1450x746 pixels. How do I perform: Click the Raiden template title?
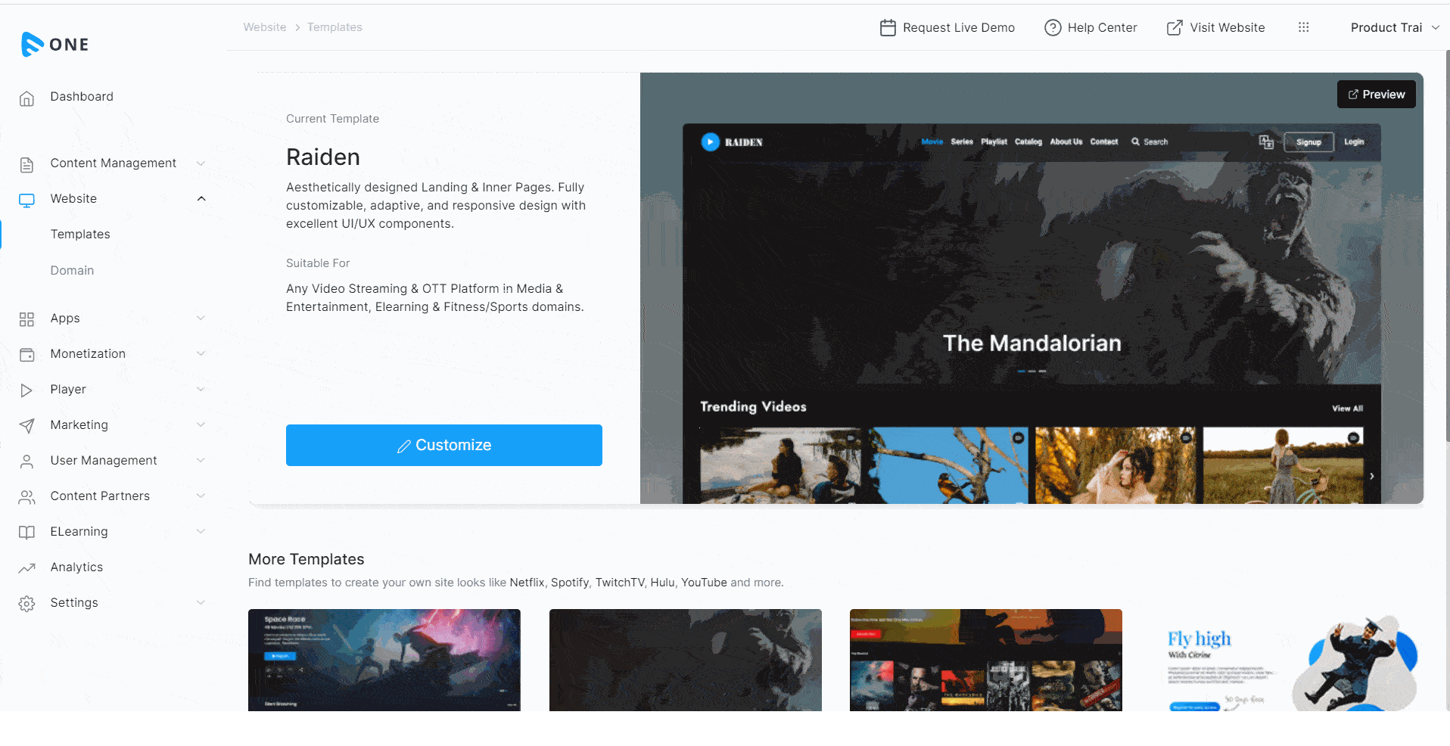click(x=323, y=157)
